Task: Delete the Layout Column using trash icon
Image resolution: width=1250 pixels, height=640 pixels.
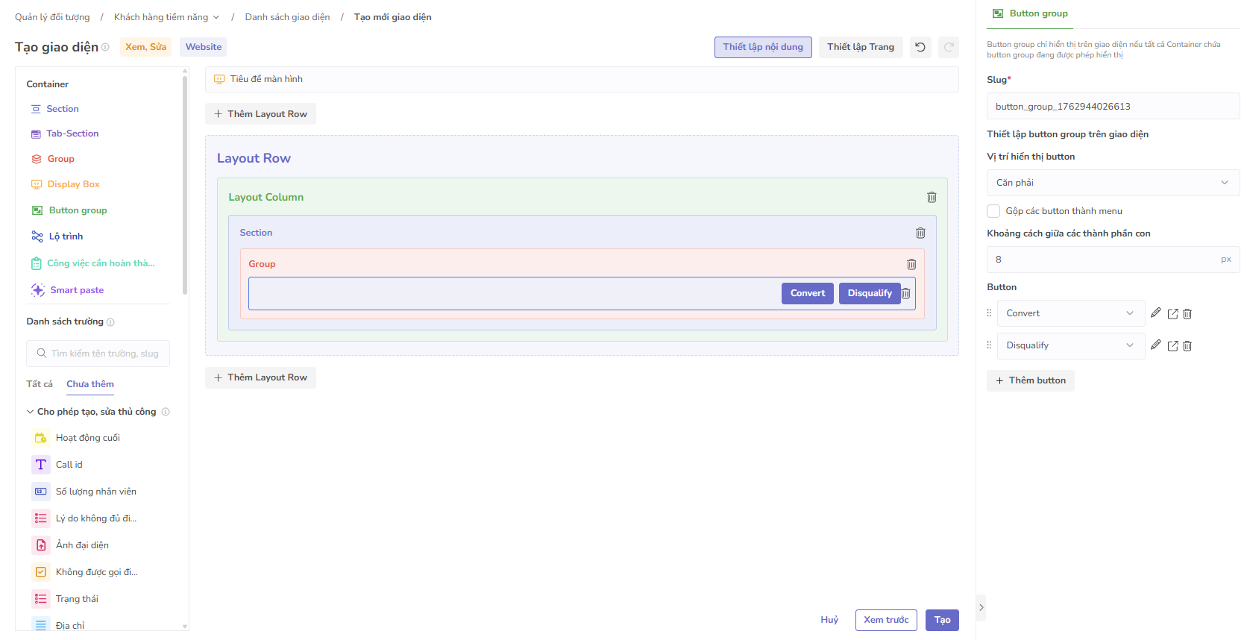Action: pyautogui.click(x=932, y=198)
